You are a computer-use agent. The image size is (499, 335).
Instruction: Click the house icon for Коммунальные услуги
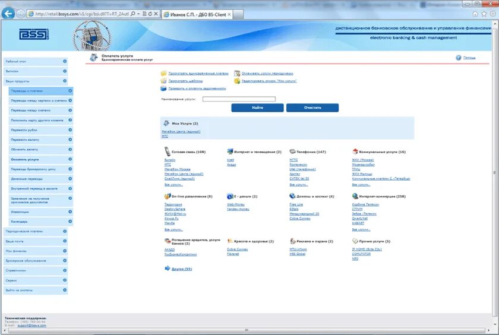tap(355, 151)
